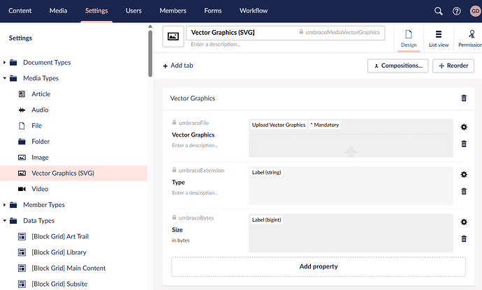Click the Block Grid Art Trail icon
Viewport: 482px width, 290px height.
coord(22,236)
